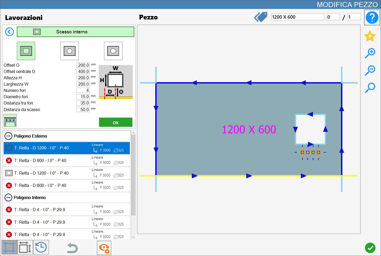Select the crop frame machining tool

pyautogui.click(x=9, y=247)
